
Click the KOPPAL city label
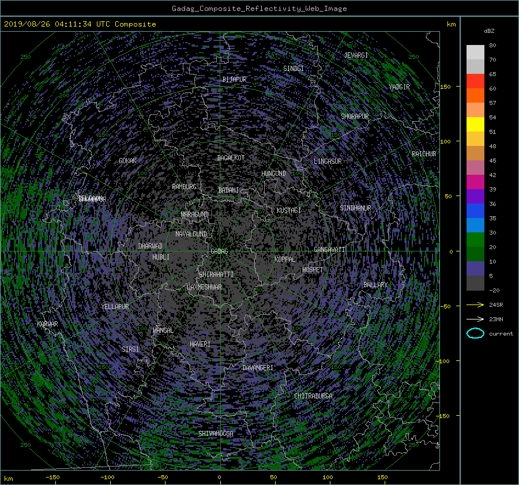point(285,260)
